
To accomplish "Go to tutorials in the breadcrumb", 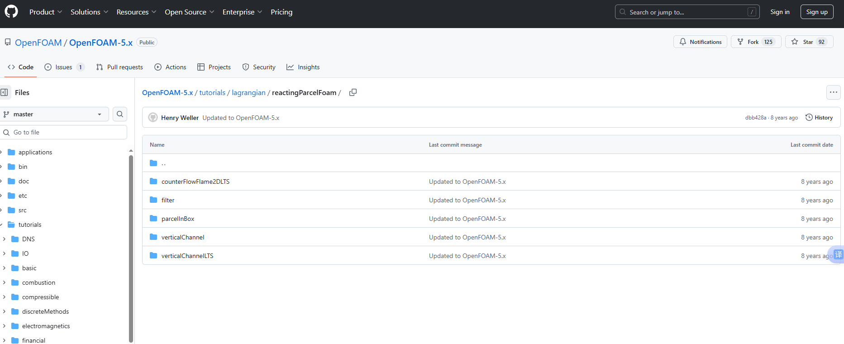I will click(x=212, y=92).
